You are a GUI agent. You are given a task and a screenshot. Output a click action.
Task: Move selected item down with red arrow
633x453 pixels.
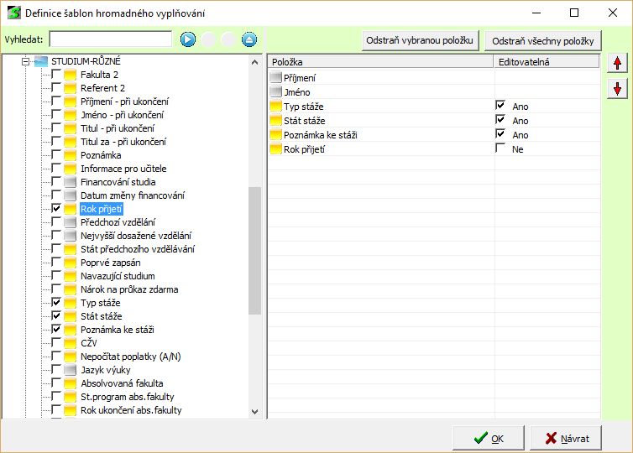617,89
